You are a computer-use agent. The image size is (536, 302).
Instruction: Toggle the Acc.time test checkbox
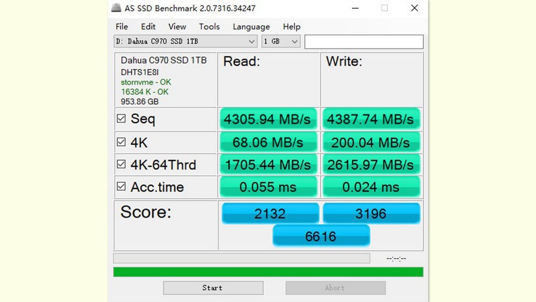point(121,186)
